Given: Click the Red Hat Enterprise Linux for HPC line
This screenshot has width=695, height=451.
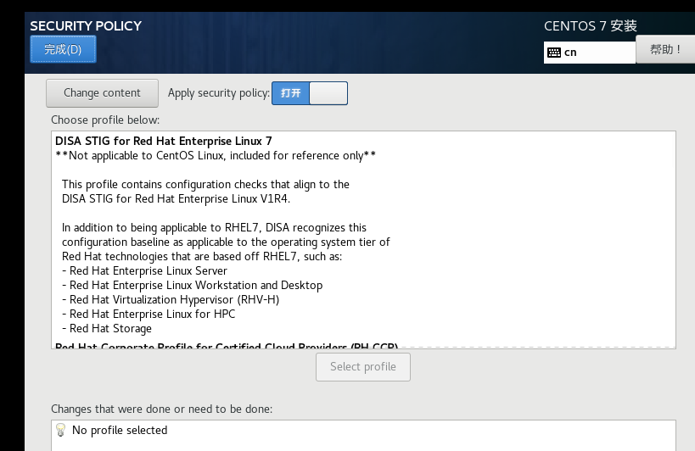Looking at the screenshot, I should click(149, 315).
